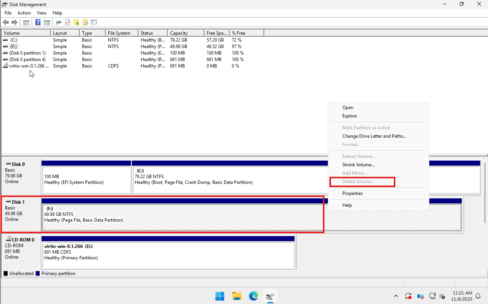488x304 pixels.
Task: Open the File menu
Action: click(x=8, y=13)
